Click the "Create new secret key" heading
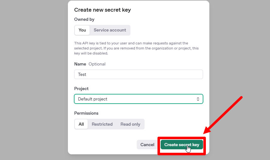 pyautogui.click(x=102, y=10)
